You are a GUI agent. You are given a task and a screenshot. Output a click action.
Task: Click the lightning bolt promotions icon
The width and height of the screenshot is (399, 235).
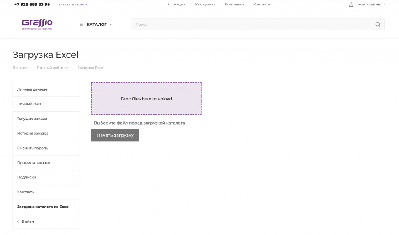(x=169, y=4)
